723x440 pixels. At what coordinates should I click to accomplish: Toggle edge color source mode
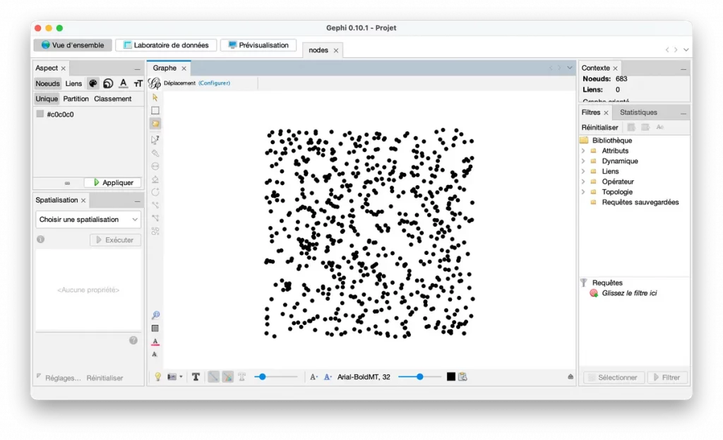[229, 376]
